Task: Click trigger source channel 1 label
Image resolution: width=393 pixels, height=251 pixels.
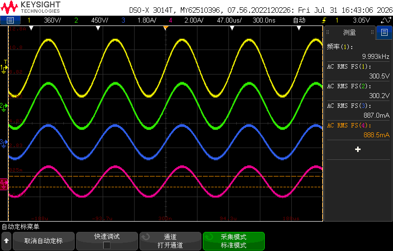Action: coord(337,20)
